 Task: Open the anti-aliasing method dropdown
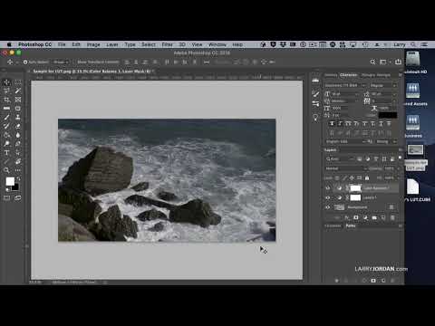click(x=386, y=141)
